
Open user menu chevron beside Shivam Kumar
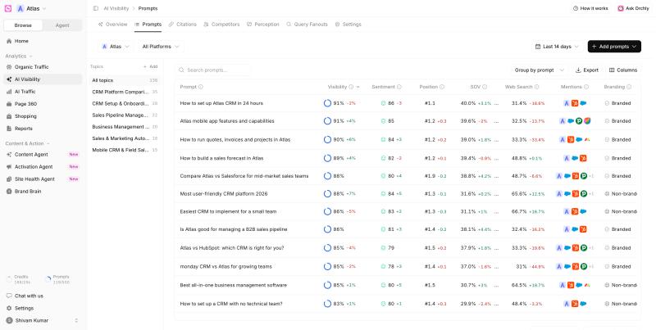[x=76, y=320]
